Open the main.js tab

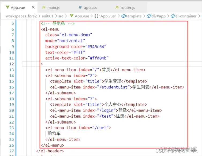pyautogui.click(x=54, y=8)
